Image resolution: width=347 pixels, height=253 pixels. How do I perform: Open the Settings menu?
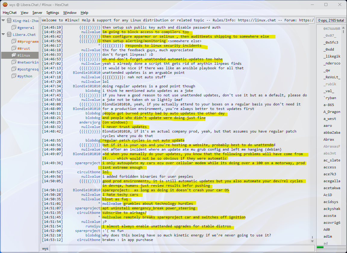tap(53, 13)
